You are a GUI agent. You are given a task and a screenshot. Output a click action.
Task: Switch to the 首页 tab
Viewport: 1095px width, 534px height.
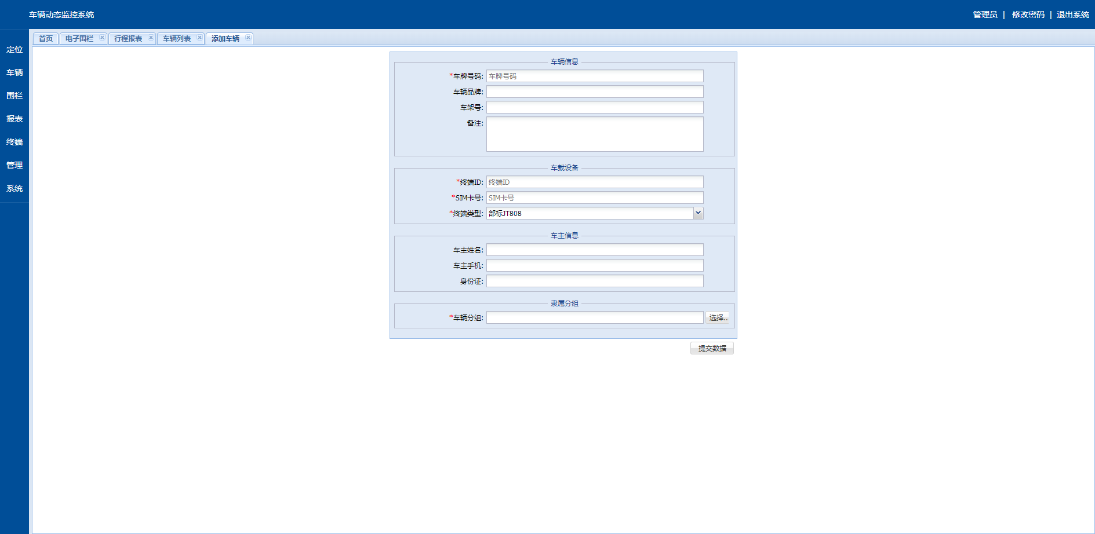click(46, 39)
